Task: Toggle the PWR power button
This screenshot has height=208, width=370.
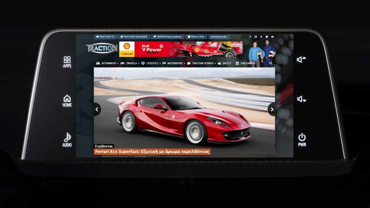Action: tap(302, 139)
